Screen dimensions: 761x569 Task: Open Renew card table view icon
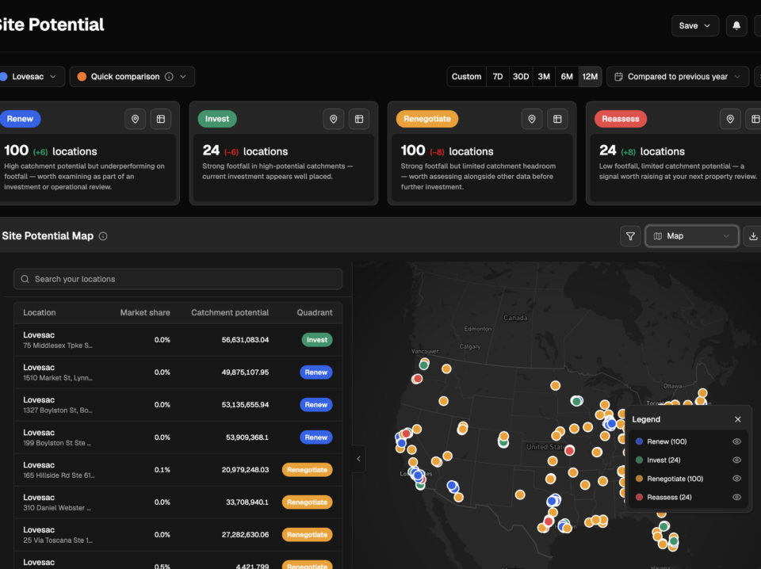point(161,119)
